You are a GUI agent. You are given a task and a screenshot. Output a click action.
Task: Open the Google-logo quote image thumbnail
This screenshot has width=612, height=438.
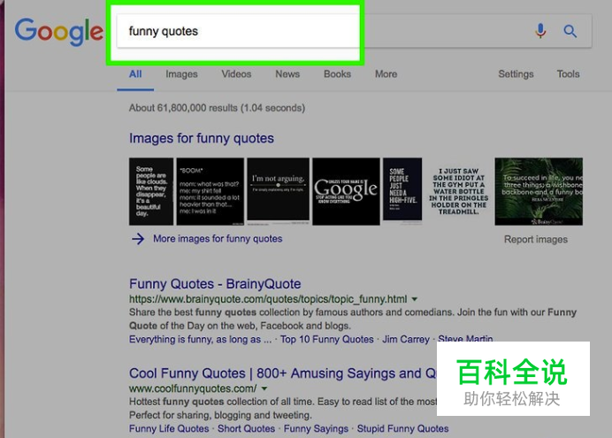[x=346, y=191]
